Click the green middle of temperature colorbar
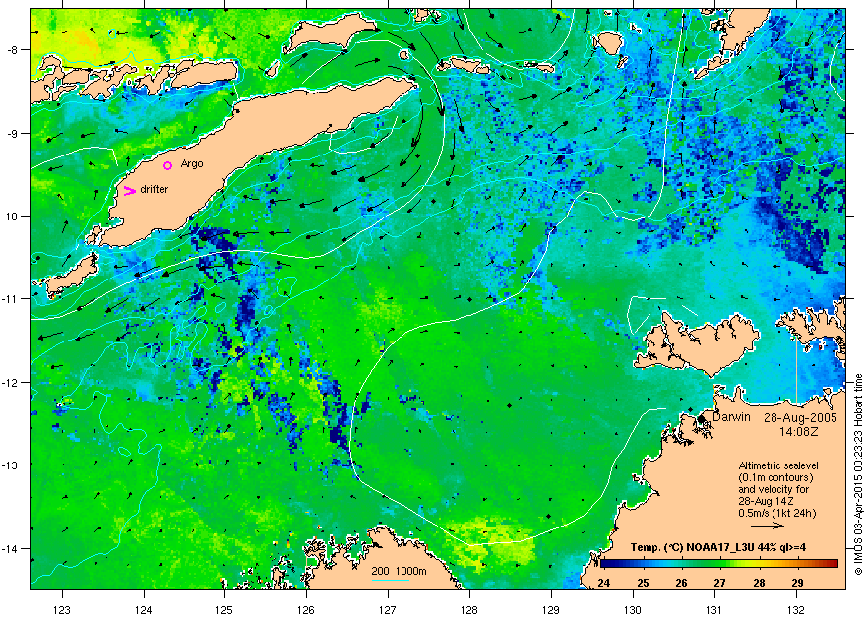Viewport: 866px width, 620px height. click(x=719, y=564)
